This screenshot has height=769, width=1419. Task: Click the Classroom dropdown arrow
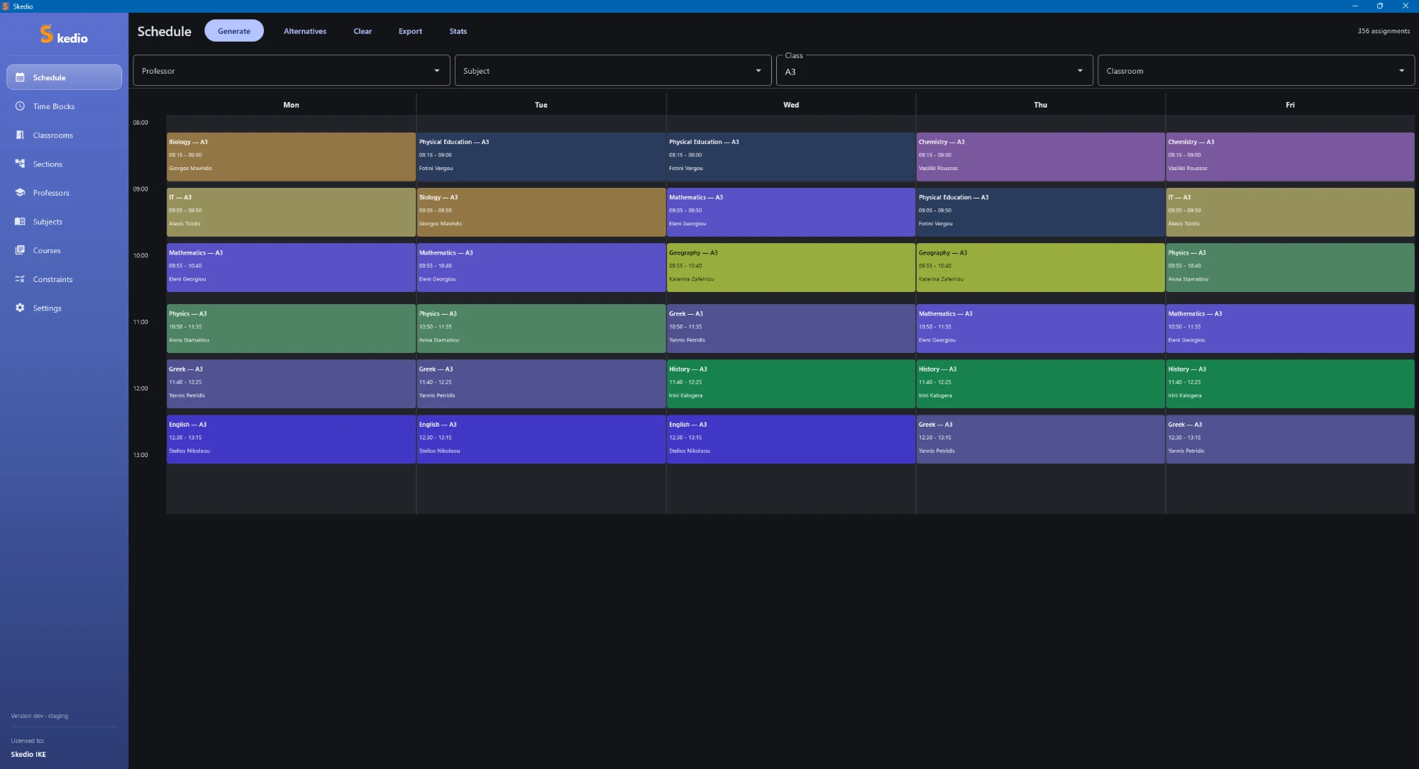click(x=1401, y=71)
